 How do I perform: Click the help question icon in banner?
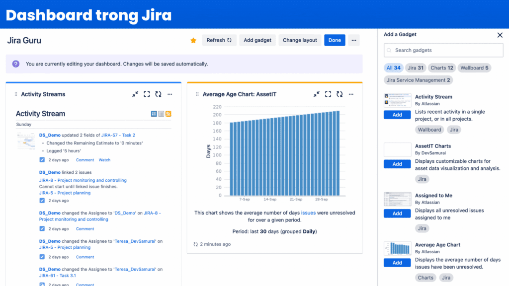pyautogui.click(x=16, y=64)
